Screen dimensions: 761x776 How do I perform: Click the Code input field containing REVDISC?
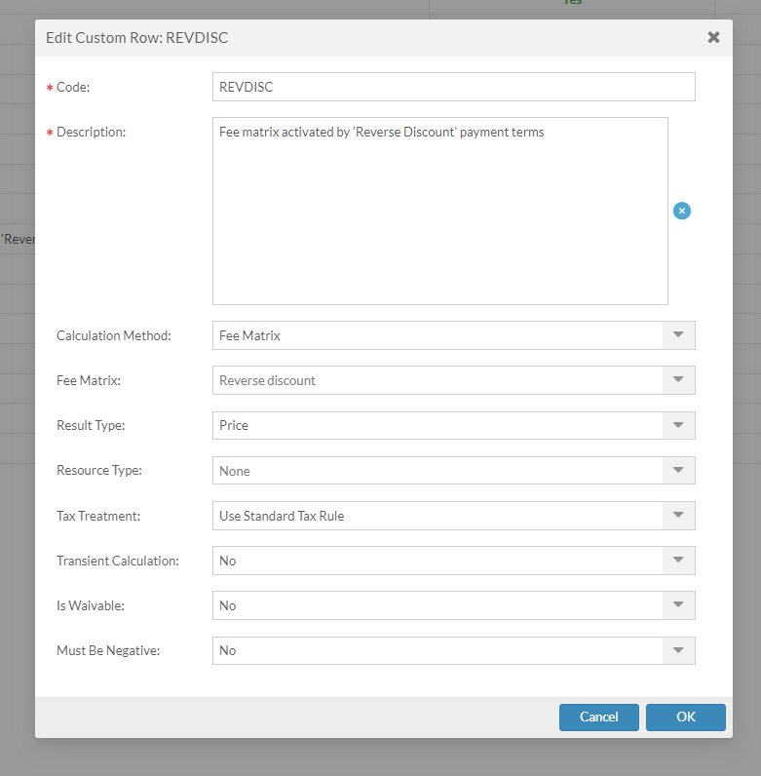[453, 87]
